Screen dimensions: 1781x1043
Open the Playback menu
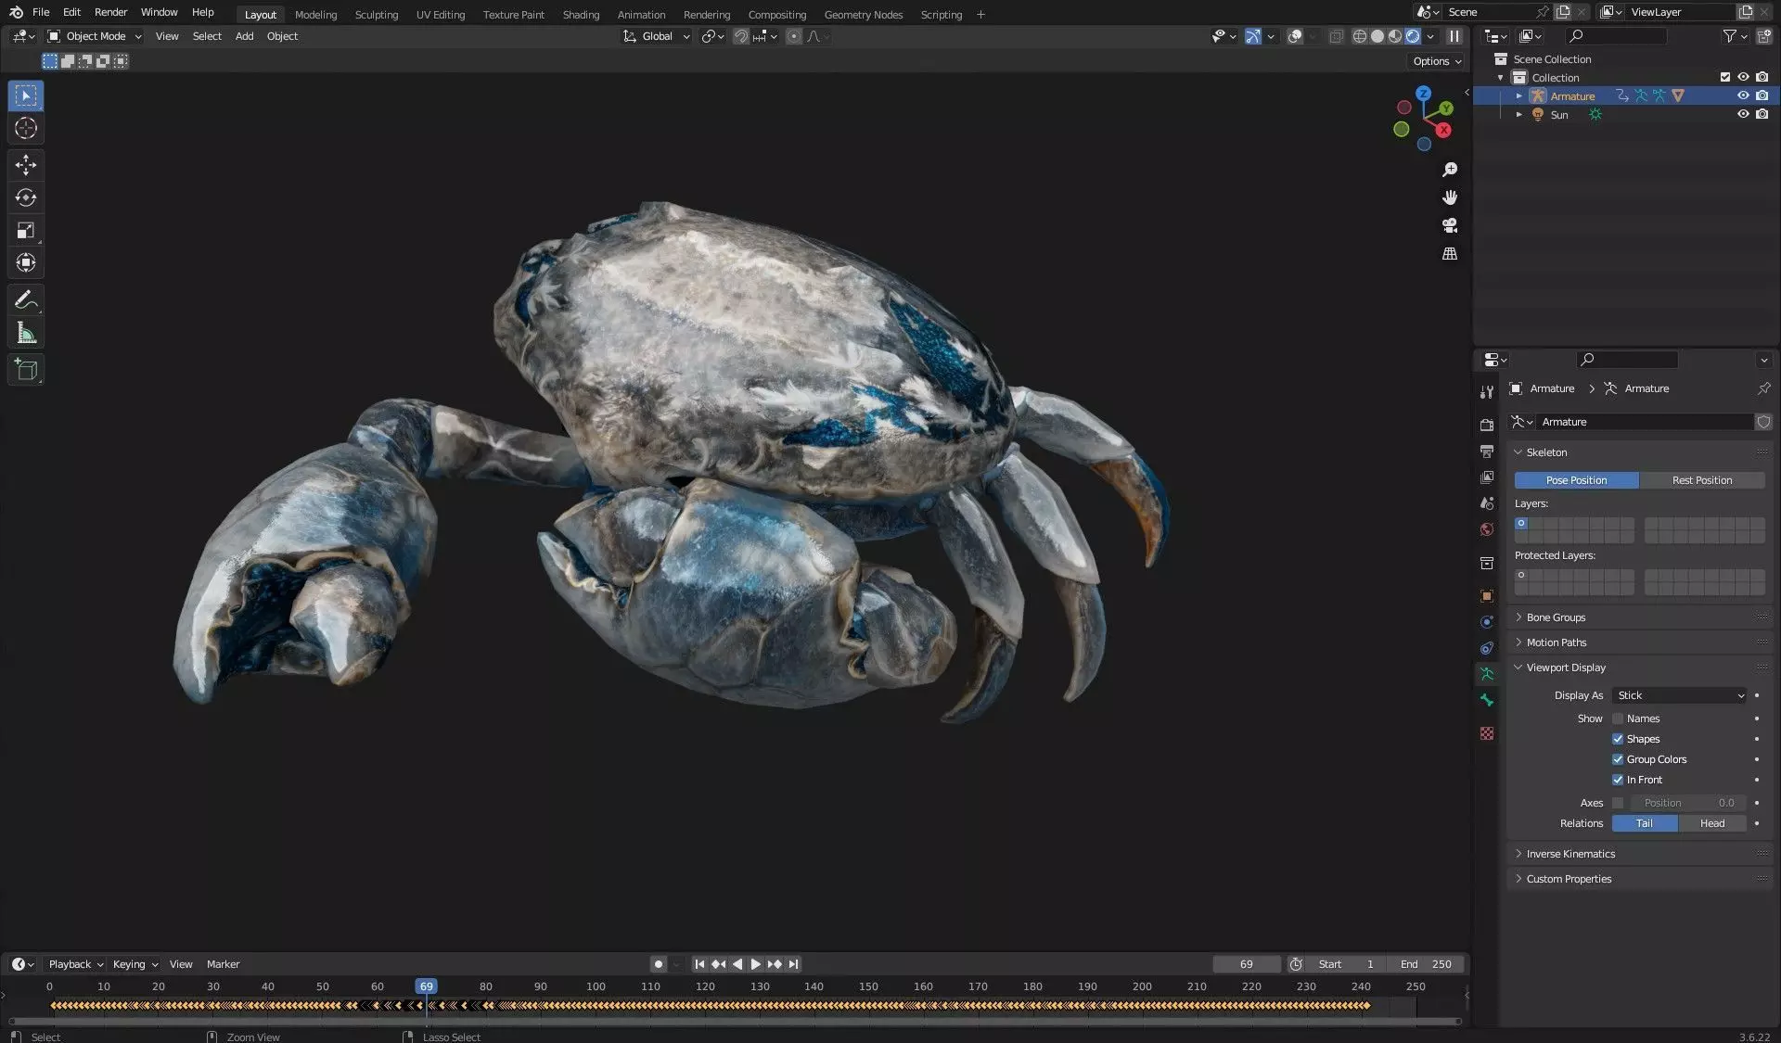pyautogui.click(x=75, y=964)
